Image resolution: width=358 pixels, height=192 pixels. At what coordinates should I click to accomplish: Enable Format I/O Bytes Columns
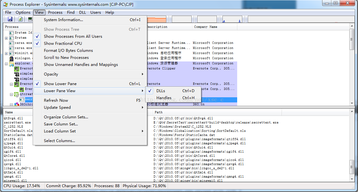90,50
